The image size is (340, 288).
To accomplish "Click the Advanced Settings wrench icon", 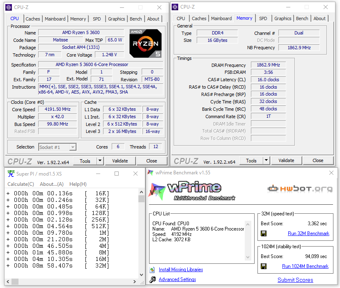I will (x=152, y=279).
